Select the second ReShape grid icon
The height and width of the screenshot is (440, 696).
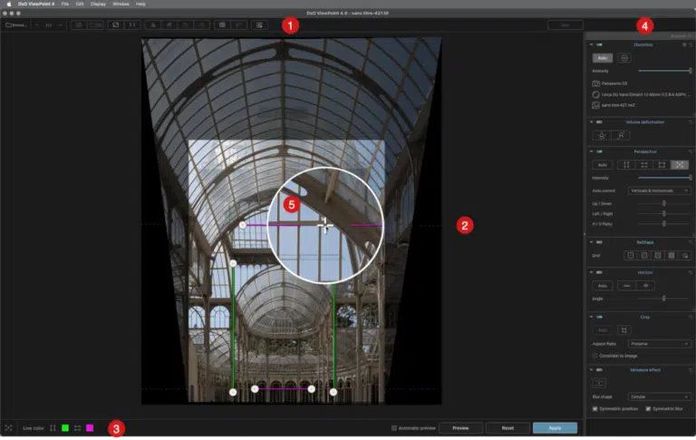point(644,256)
